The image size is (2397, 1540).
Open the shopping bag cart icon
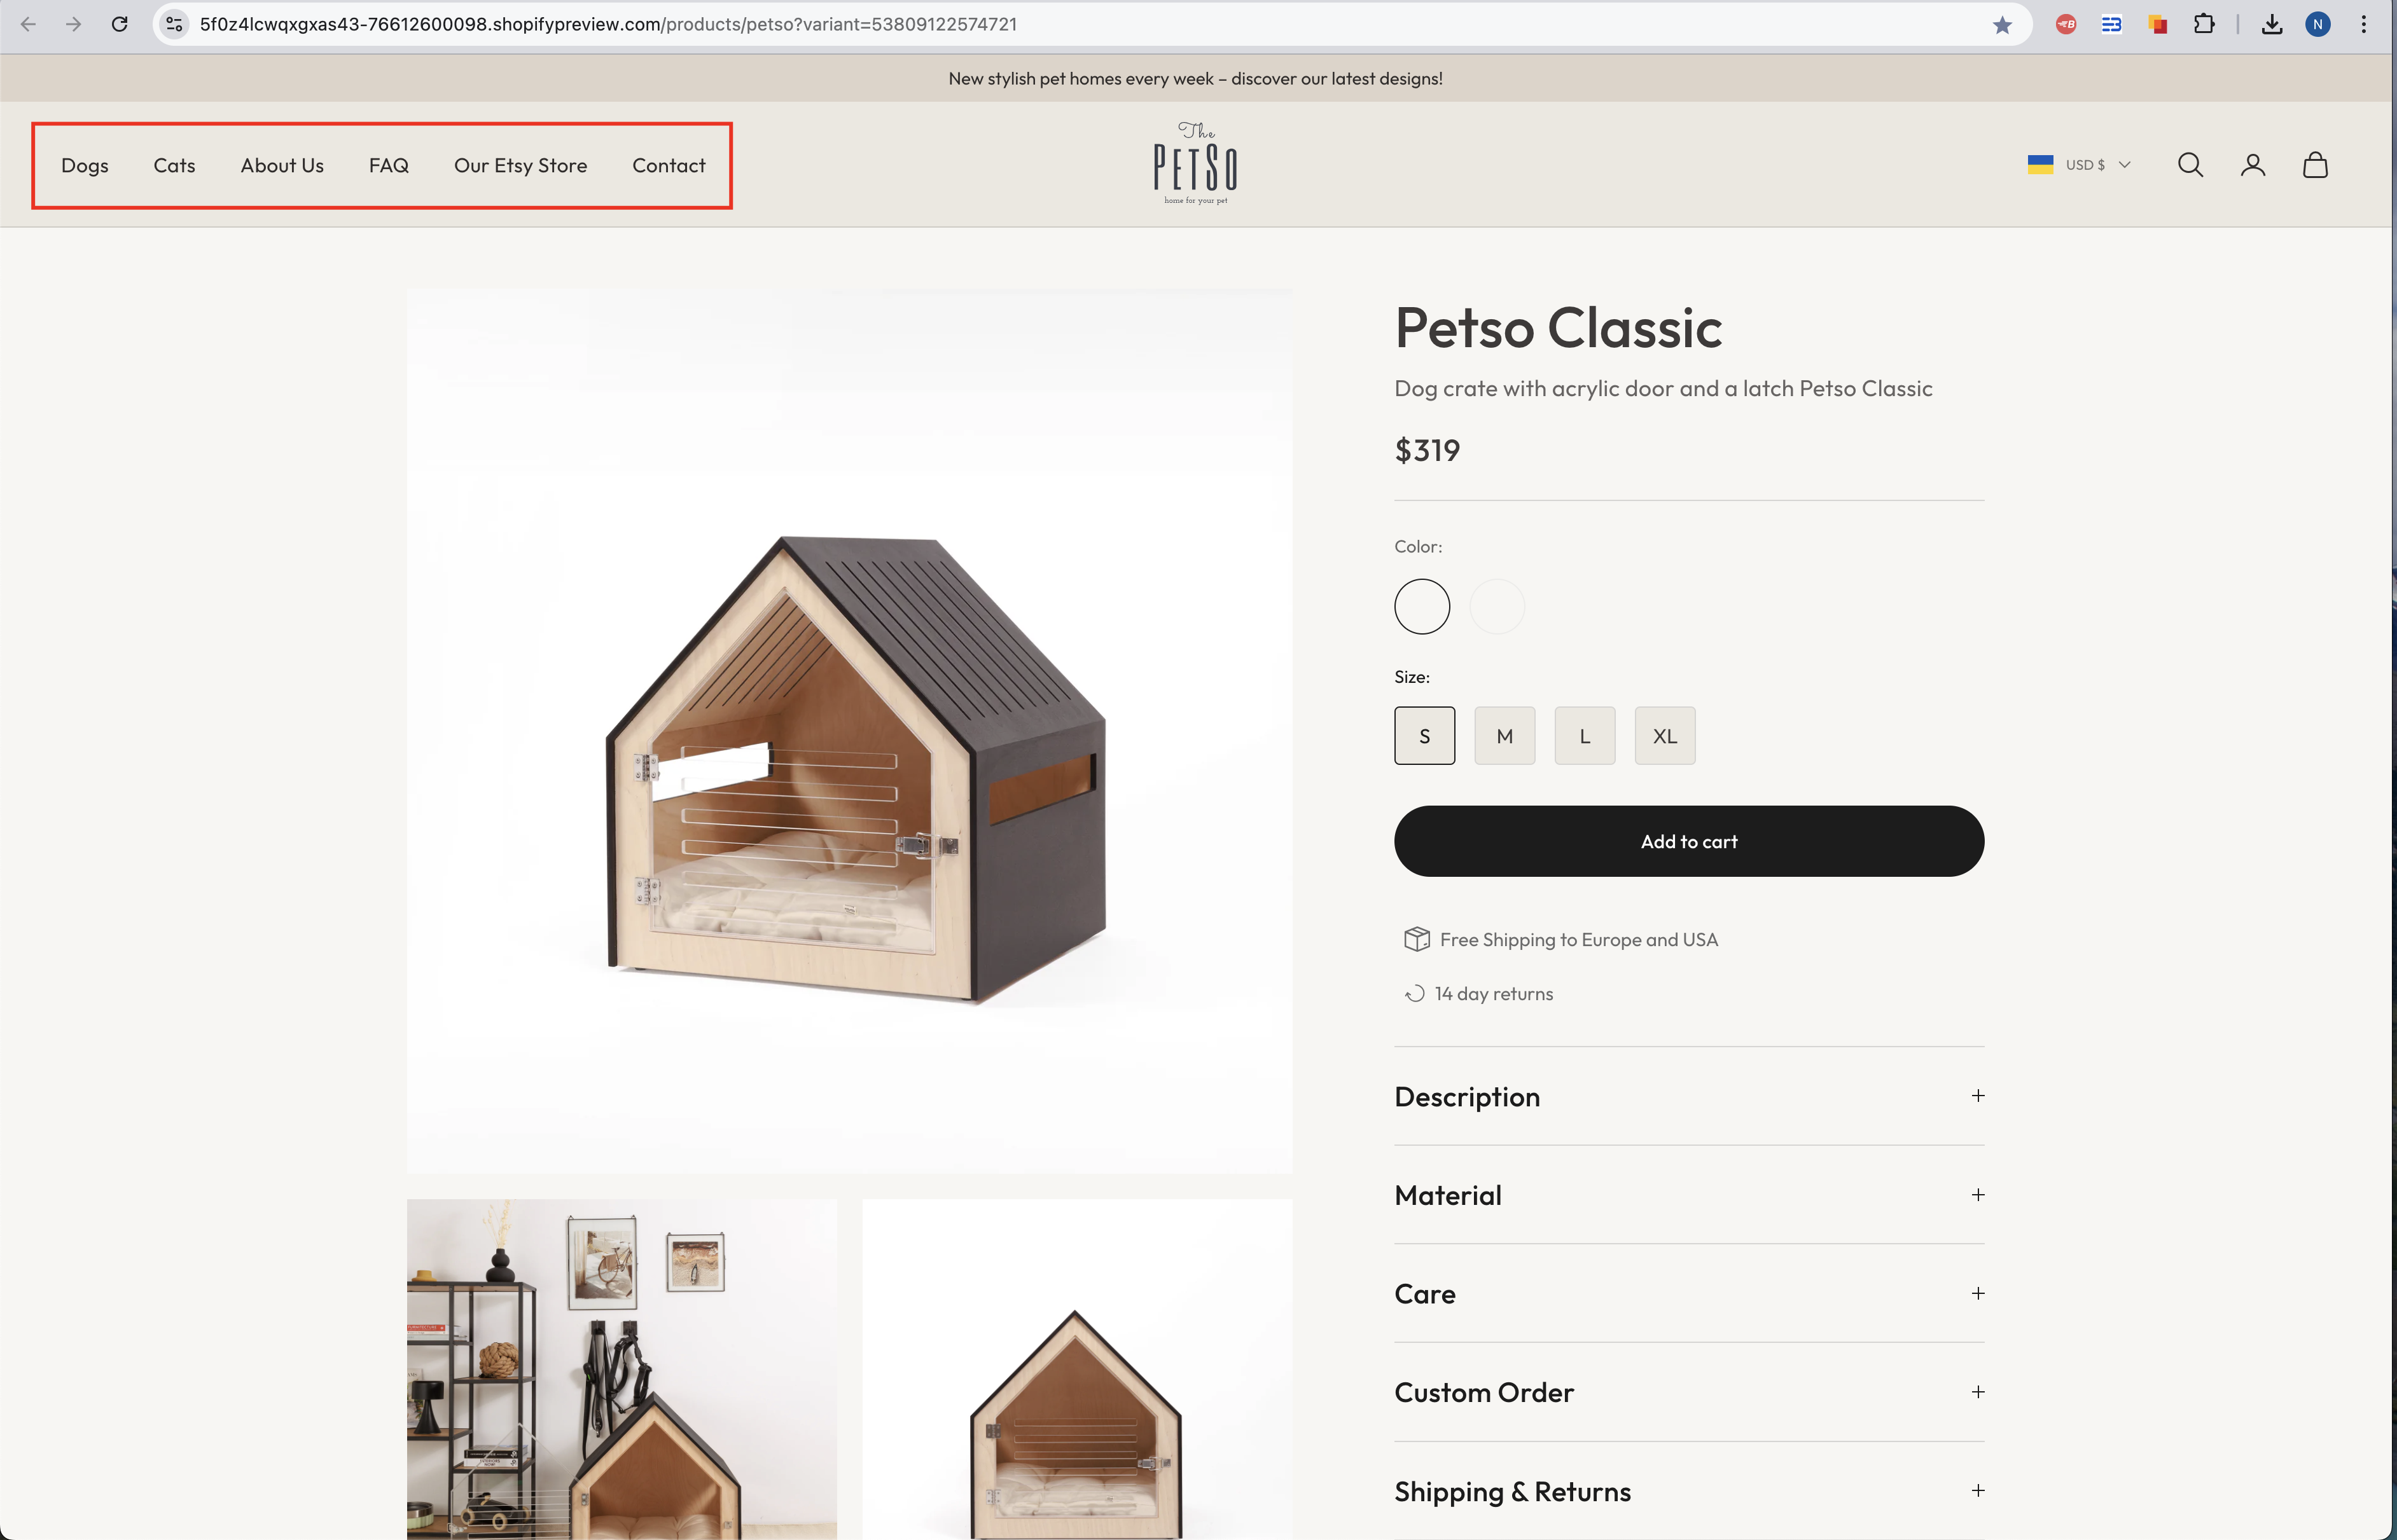[x=2315, y=165]
